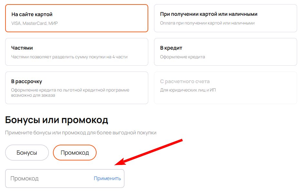Viewport: 301px width, 193px height.
Task: Switch to the 'Промокод' tab
Action: click(x=75, y=152)
